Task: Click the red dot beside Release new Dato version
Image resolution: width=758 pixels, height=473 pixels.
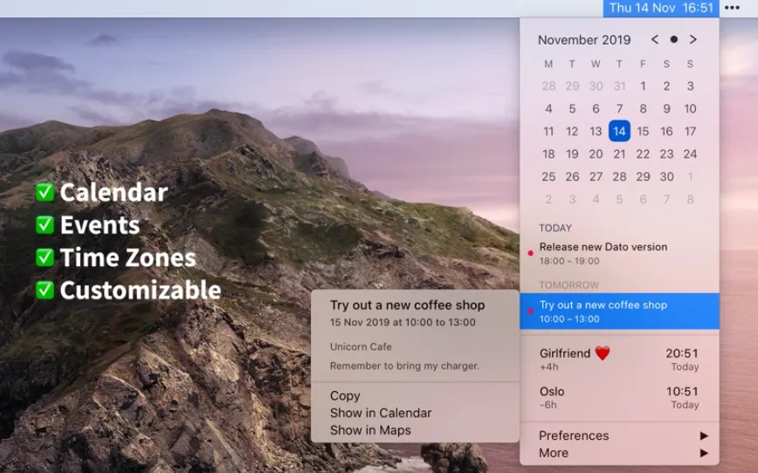Action: [x=530, y=253]
